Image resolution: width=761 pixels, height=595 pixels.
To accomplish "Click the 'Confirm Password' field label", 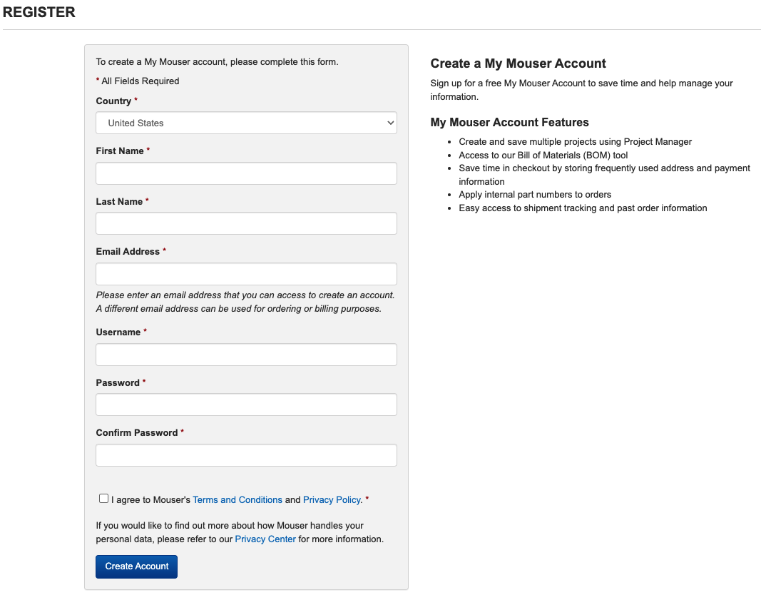I will coord(136,433).
